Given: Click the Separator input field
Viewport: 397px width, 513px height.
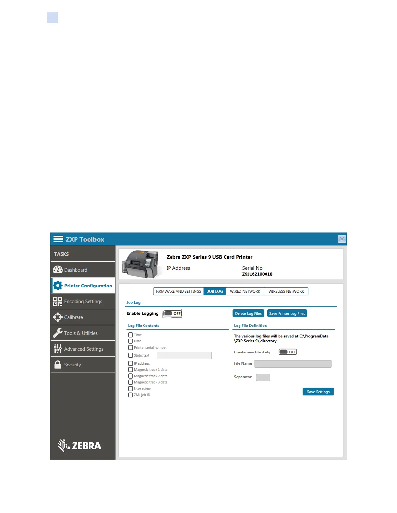Looking at the screenshot, I should (x=263, y=377).
